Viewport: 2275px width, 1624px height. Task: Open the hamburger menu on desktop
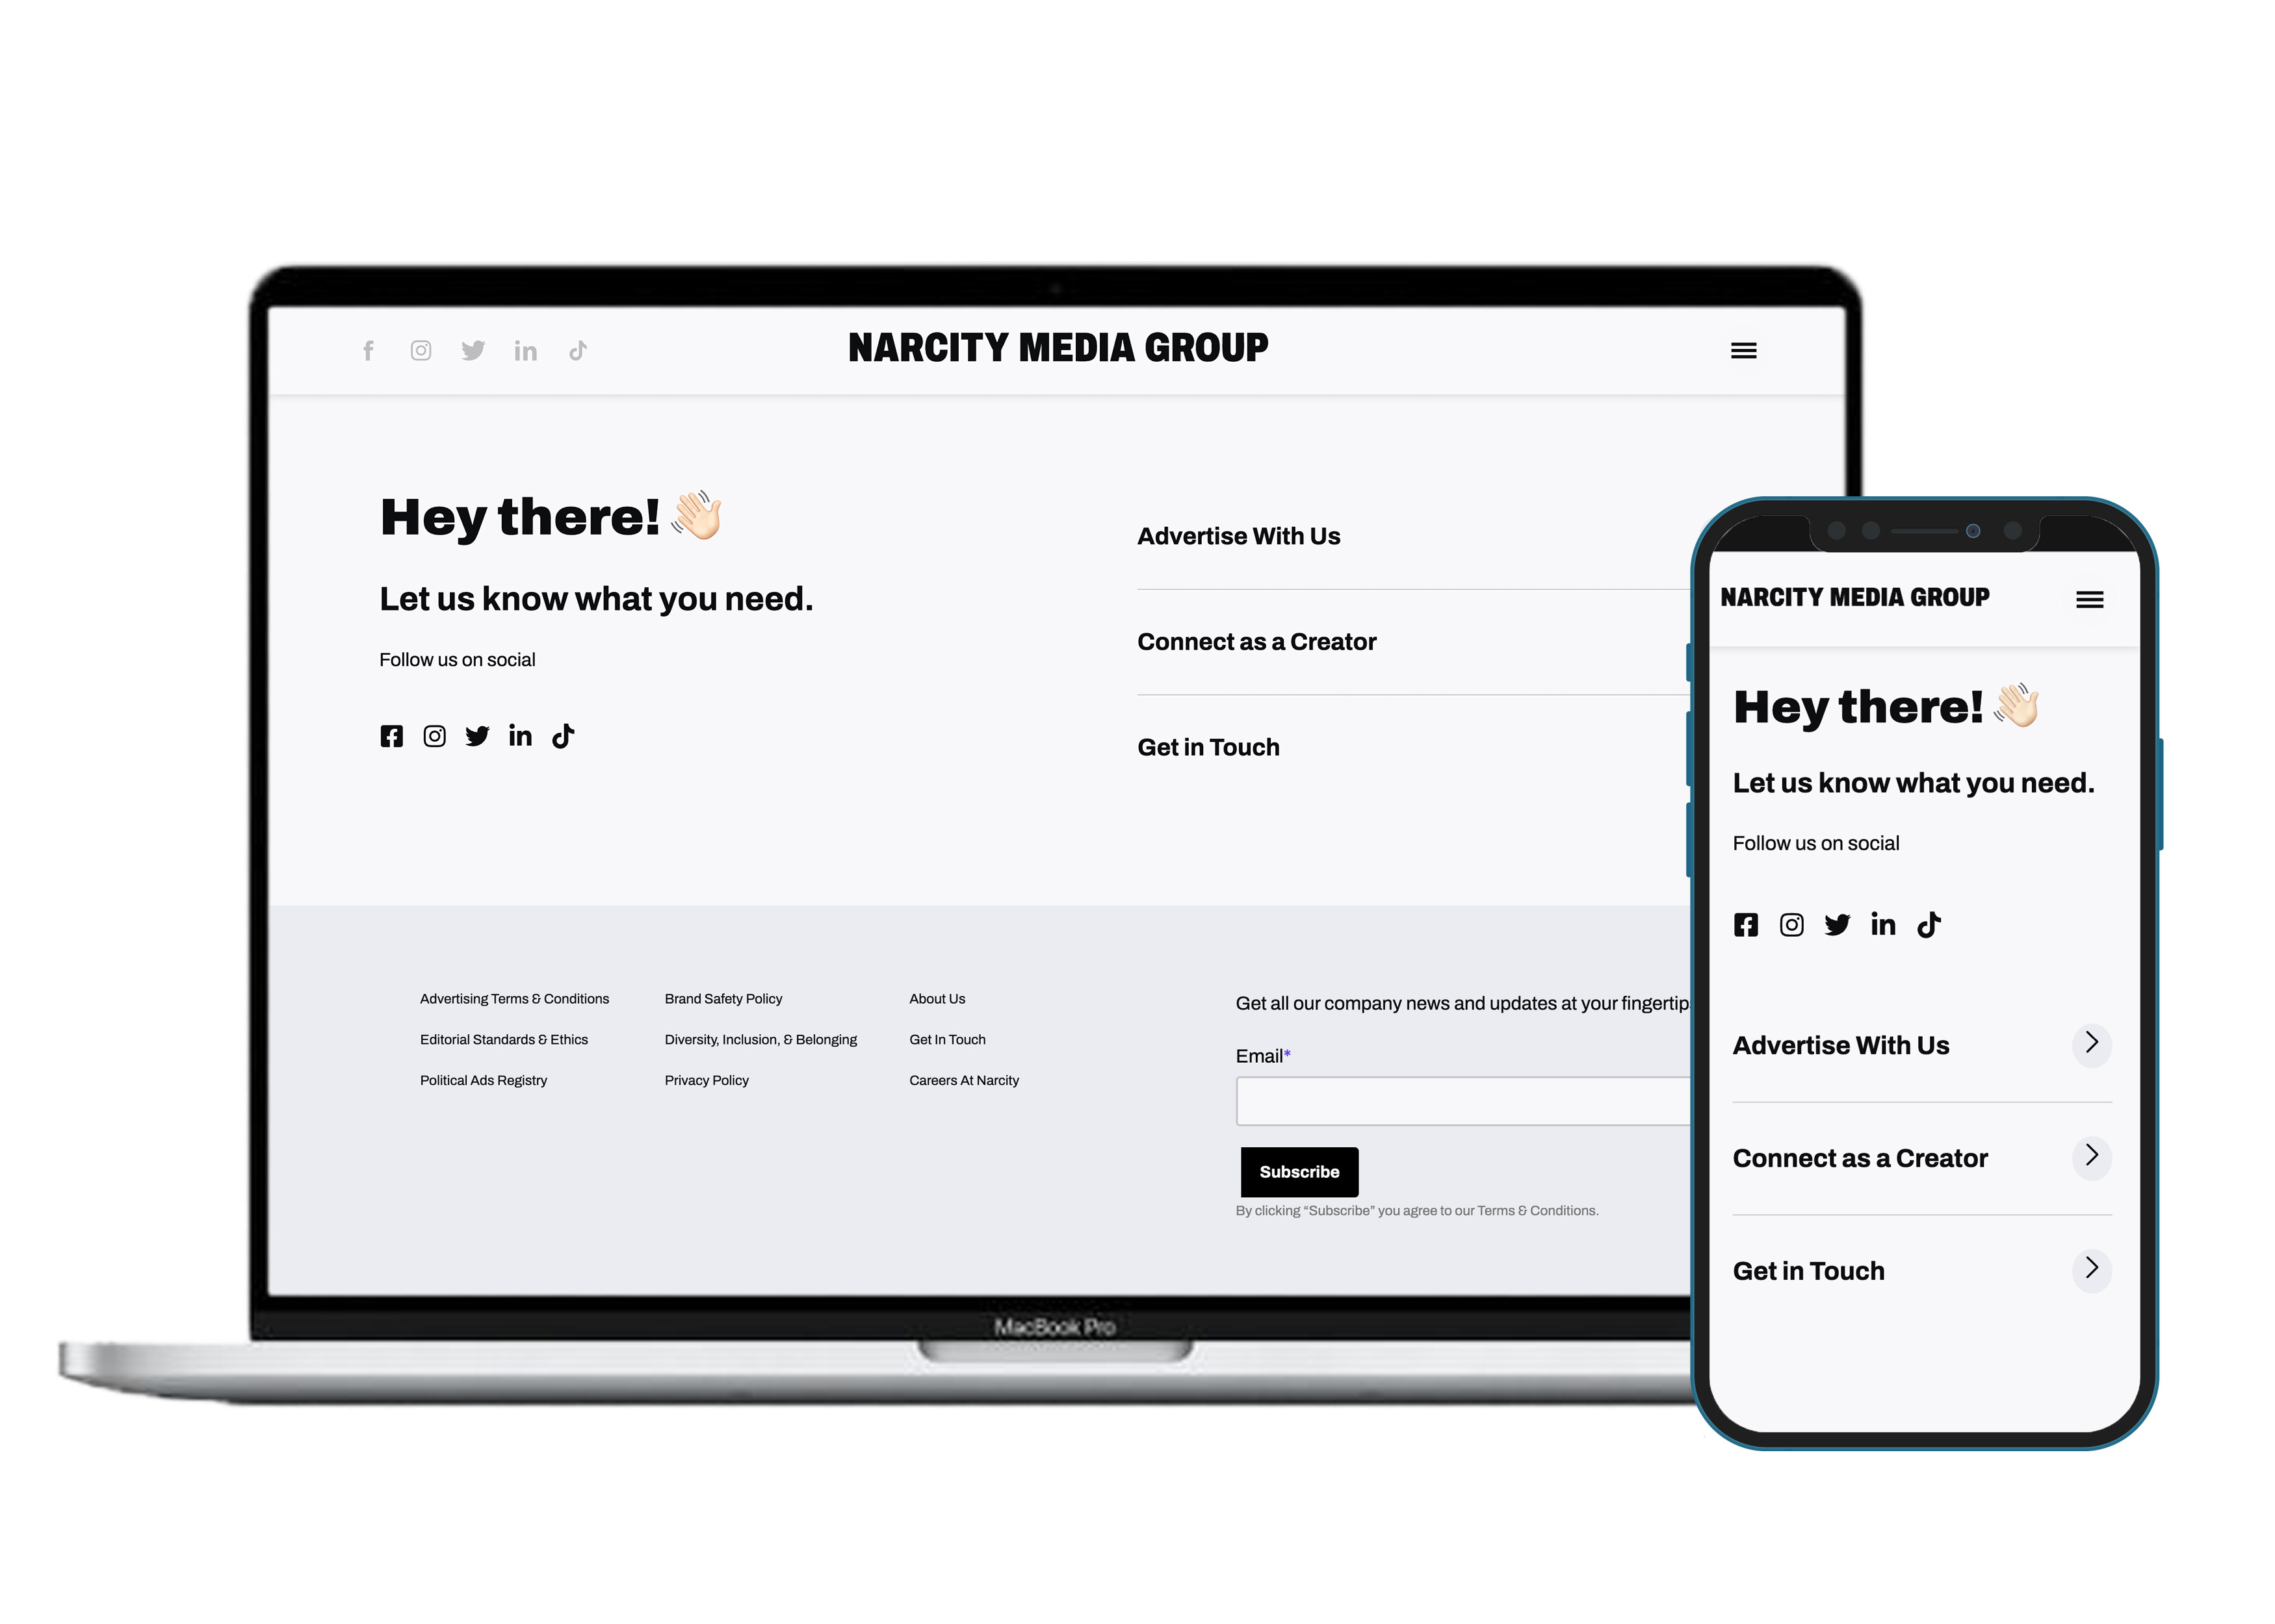tap(1744, 349)
